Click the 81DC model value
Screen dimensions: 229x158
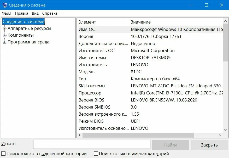136,72
